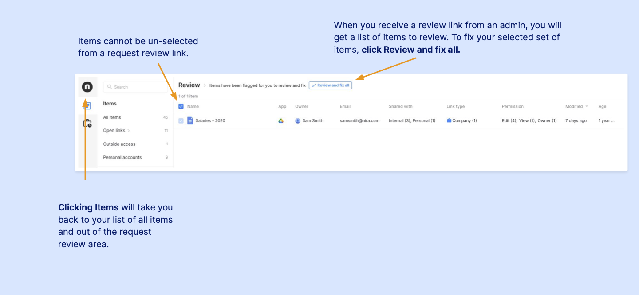Click the magnifier icon in Search
Viewport: 639px width, 295px height.
pyautogui.click(x=110, y=87)
